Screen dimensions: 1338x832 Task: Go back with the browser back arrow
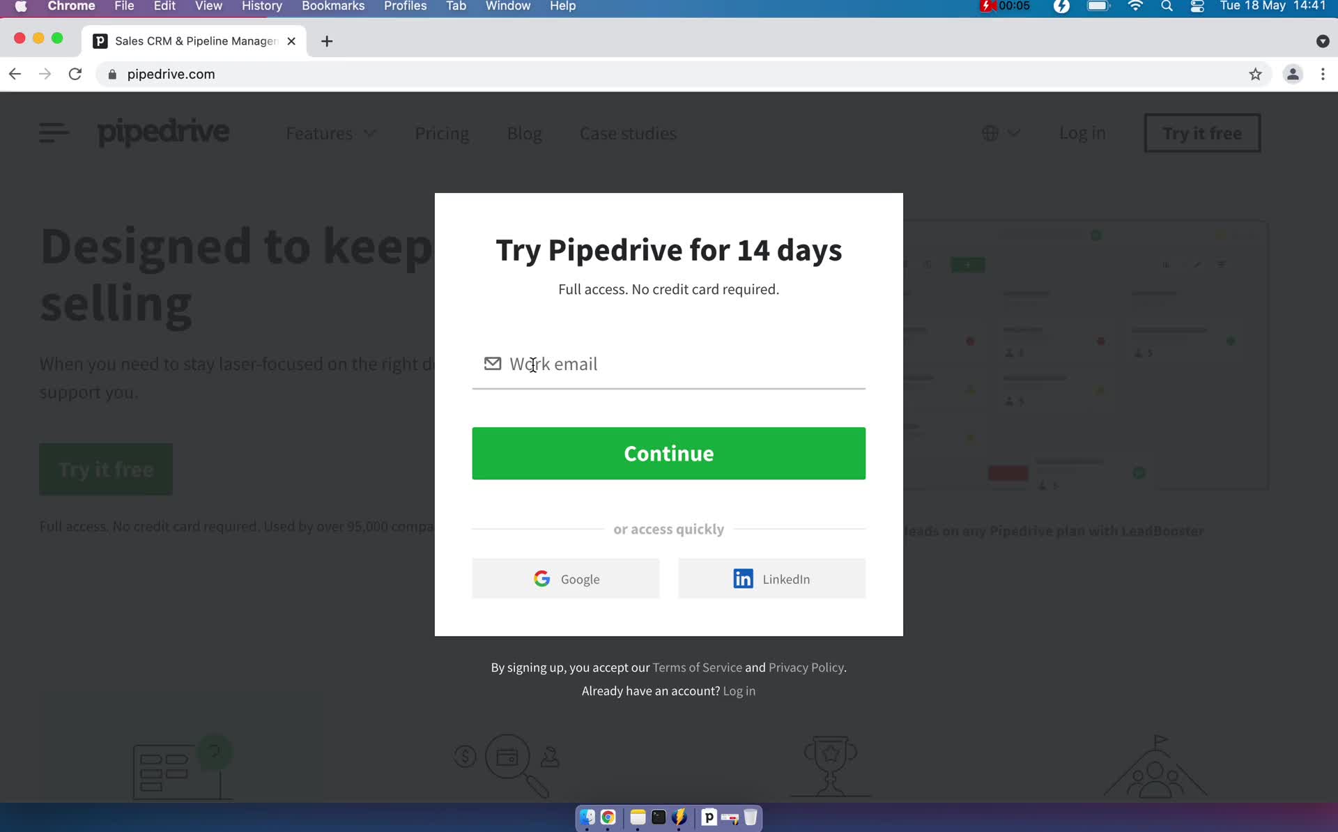pos(15,74)
